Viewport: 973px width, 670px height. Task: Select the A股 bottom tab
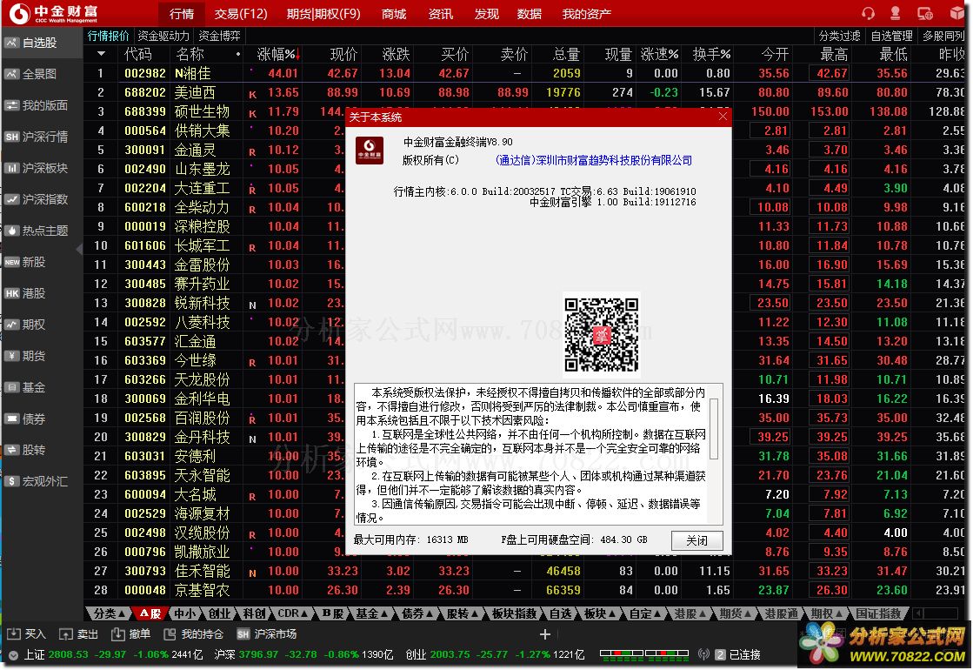pos(150,613)
